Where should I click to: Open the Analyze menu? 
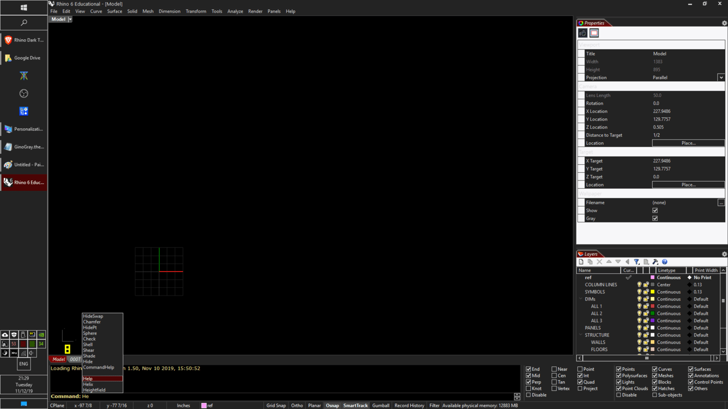[235, 11]
